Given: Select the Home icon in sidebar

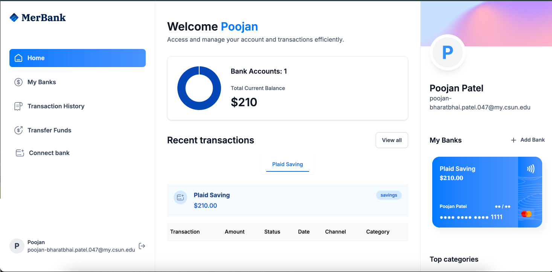Looking at the screenshot, I should [x=18, y=58].
